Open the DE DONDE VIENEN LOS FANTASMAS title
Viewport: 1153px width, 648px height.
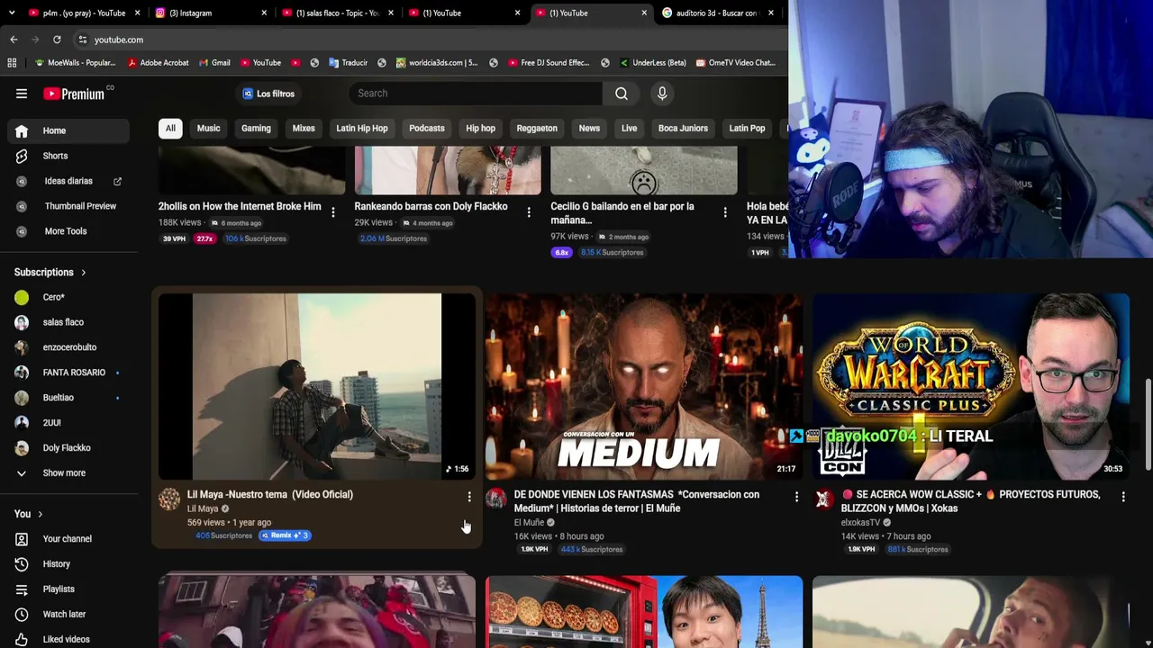coord(637,502)
